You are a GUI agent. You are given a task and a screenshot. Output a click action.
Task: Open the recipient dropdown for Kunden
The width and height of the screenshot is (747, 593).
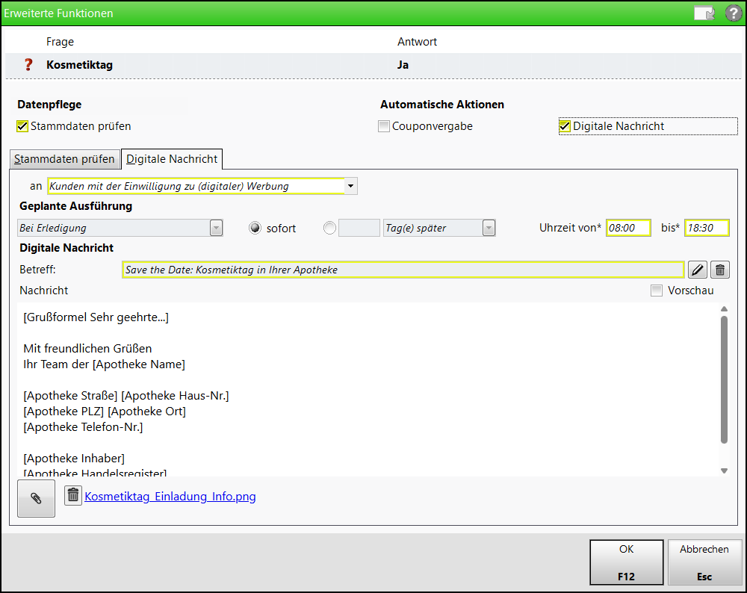pos(350,186)
